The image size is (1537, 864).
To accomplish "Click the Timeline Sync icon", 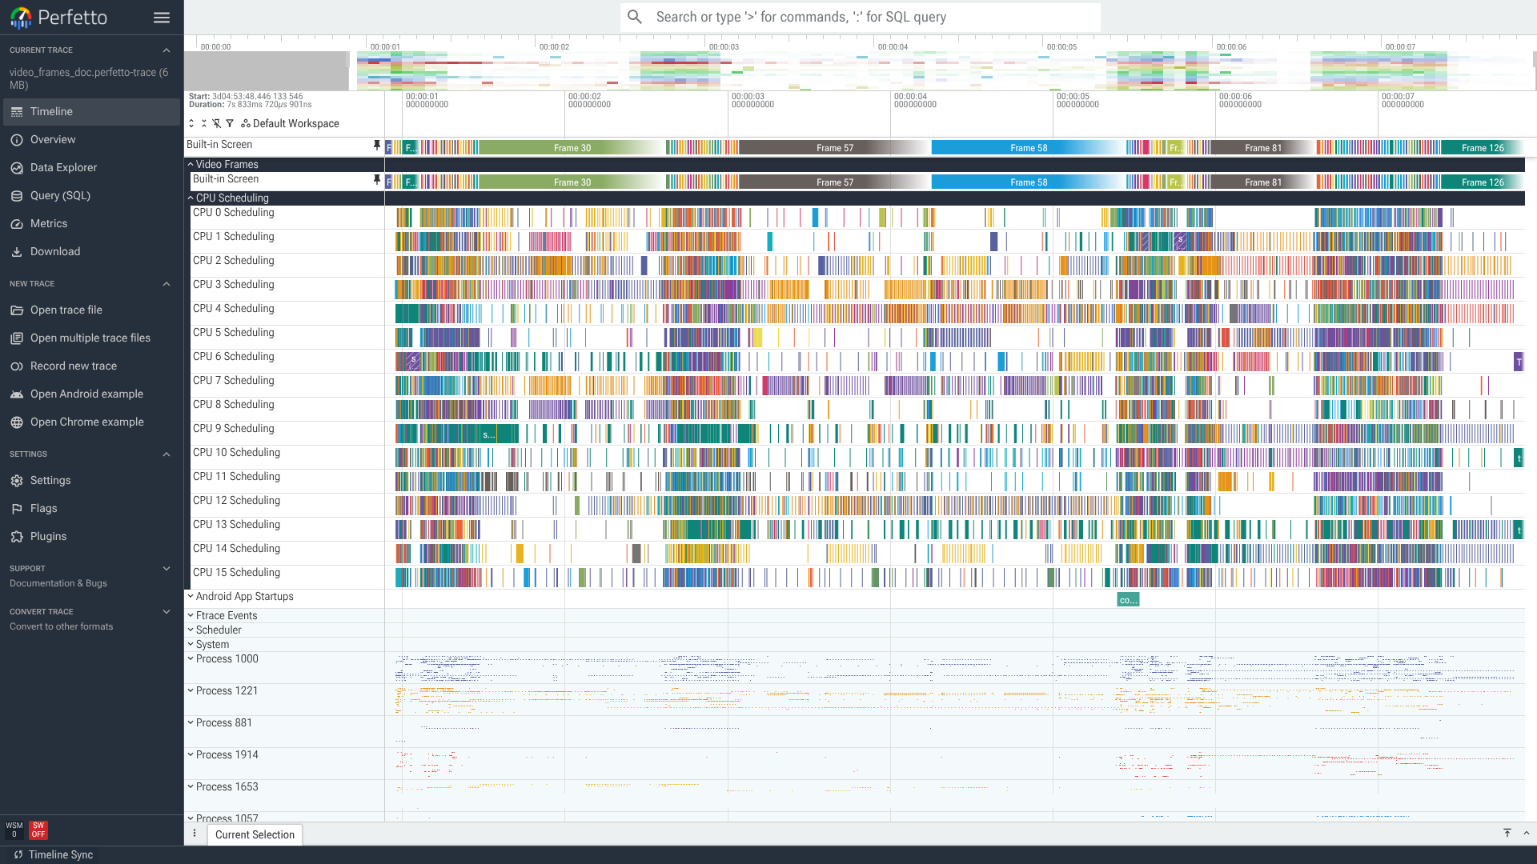I will (18, 854).
